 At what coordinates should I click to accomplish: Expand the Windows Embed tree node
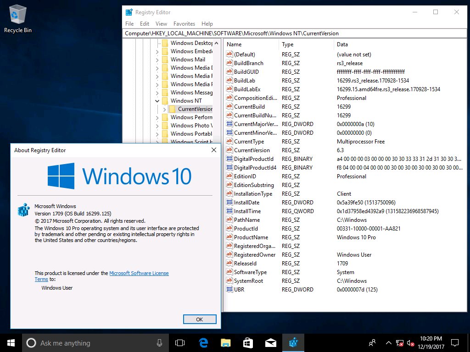click(157, 51)
